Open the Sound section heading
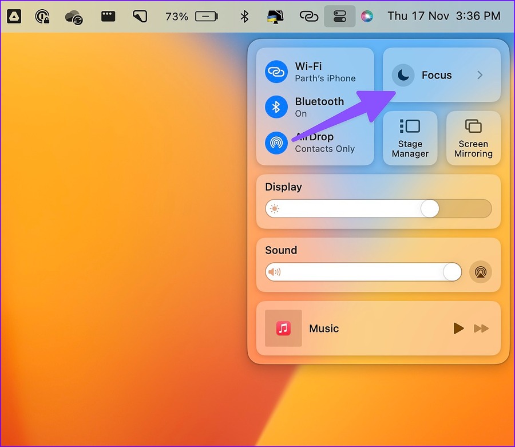 281,250
